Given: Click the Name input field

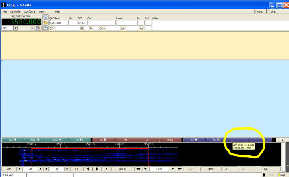Looking at the screenshot, I should 126,23.
